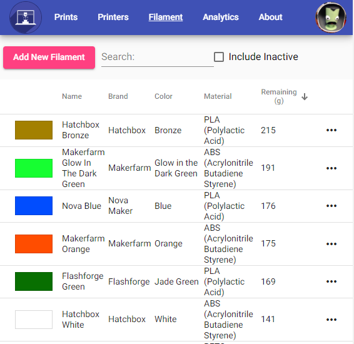This screenshot has width=354, height=344.
Task: Select the Hatchbox White name cell
Action: point(81,320)
